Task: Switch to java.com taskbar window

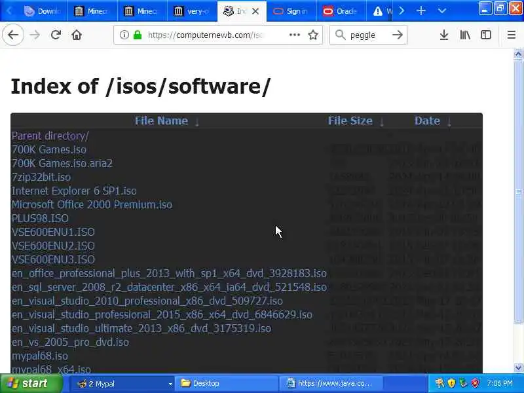Action: coord(330,383)
